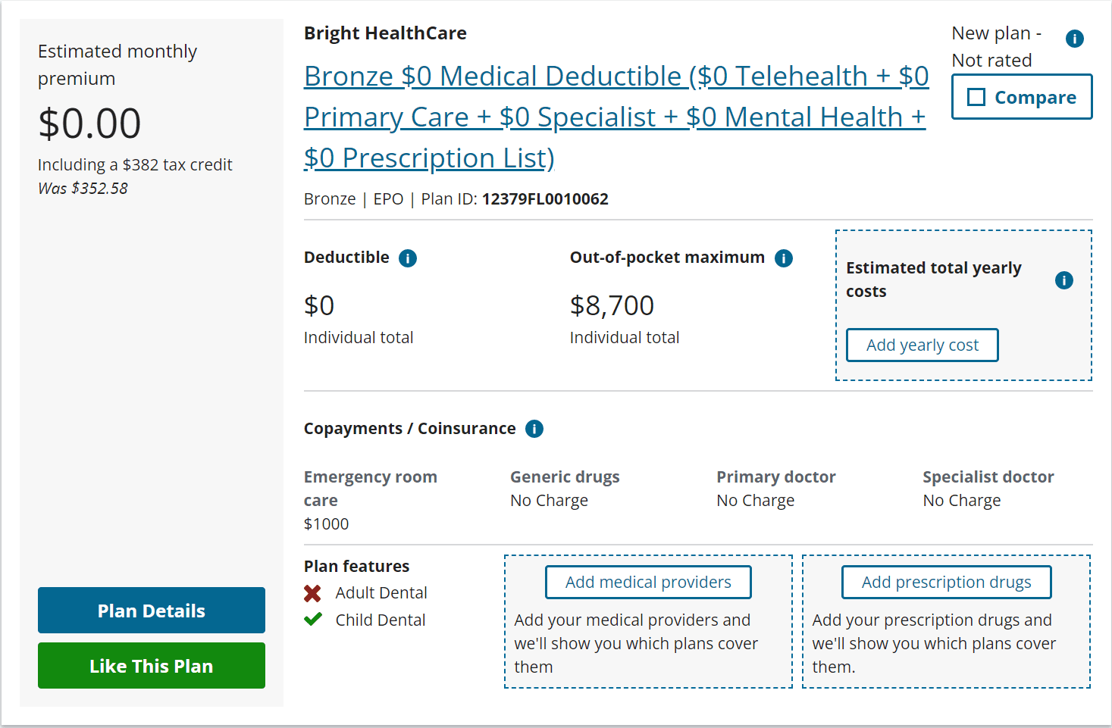Open the Bronze $0 Medical Deductible plan link
1112x728 pixels.
coord(616,117)
